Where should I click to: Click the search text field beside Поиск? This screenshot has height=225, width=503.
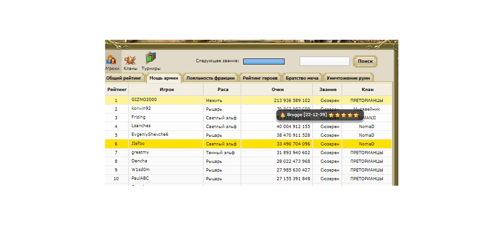[324, 61]
